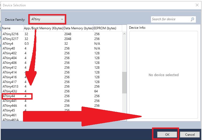Click data memory 2048 of ATtiny3217
This screenshot has height=140, width=202.
click(x=68, y=39)
